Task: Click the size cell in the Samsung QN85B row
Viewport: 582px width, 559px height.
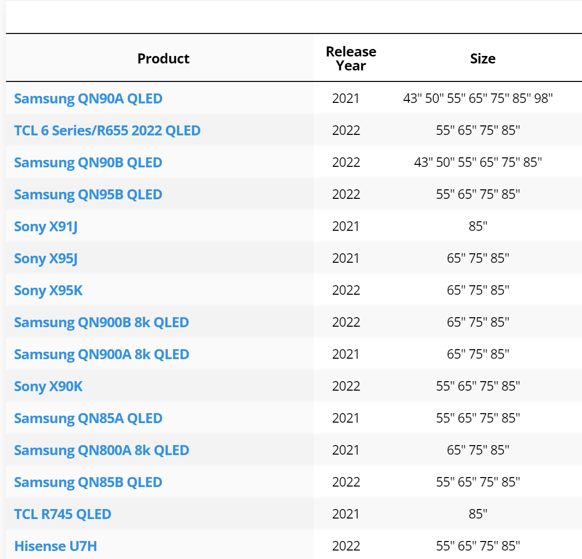Action: pos(478,482)
